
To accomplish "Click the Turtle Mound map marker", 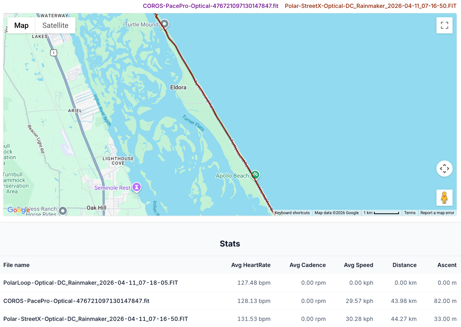I will click(x=164, y=24).
